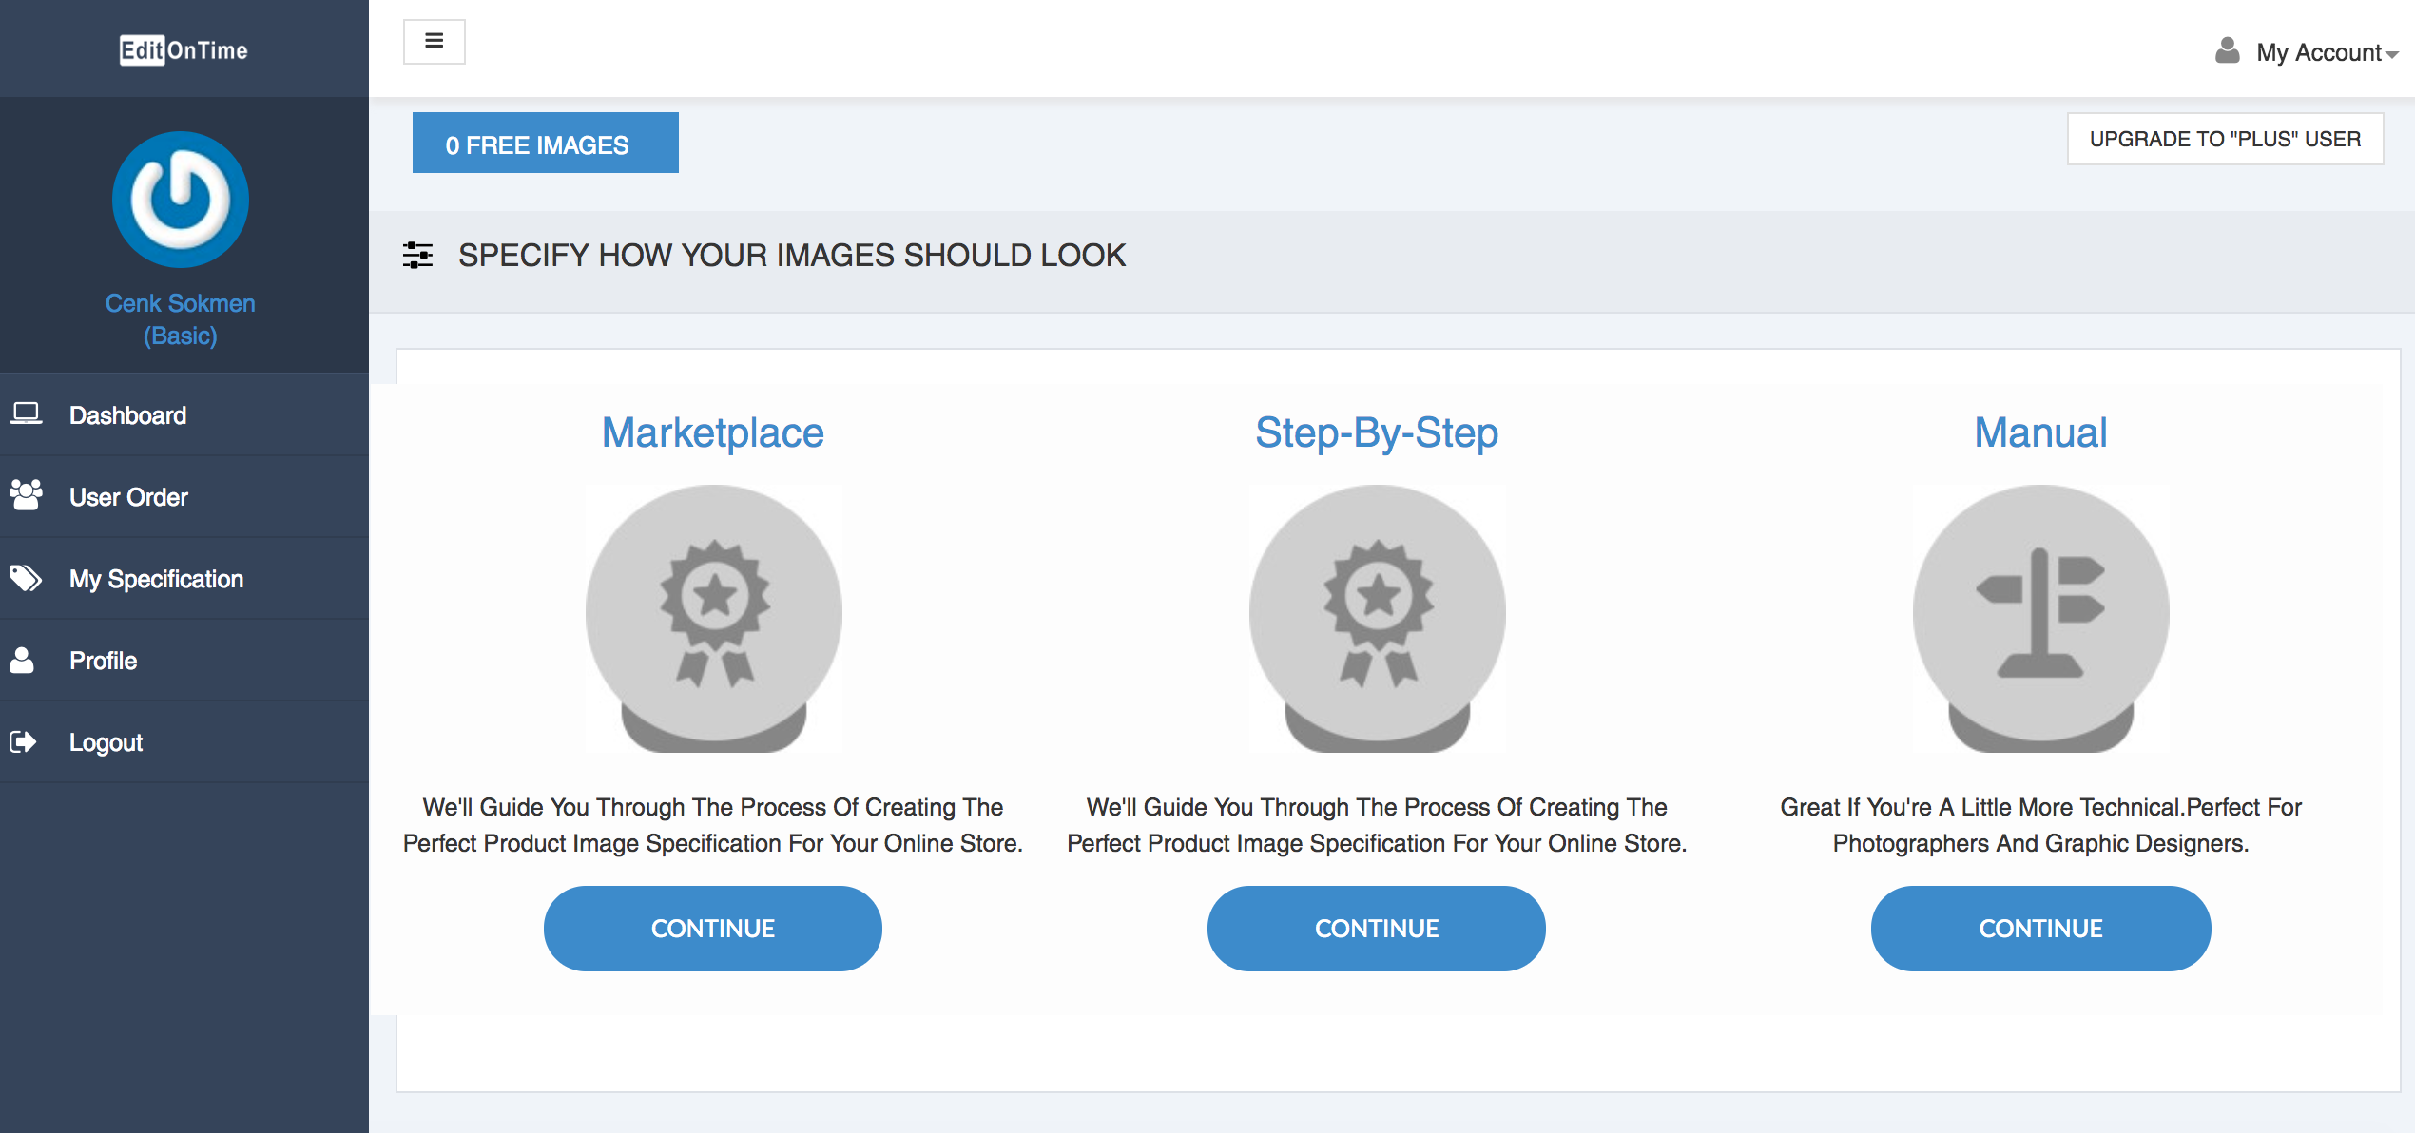2415x1133 pixels.
Task: Toggle the hamburger sidebar menu button
Action: [x=434, y=41]
